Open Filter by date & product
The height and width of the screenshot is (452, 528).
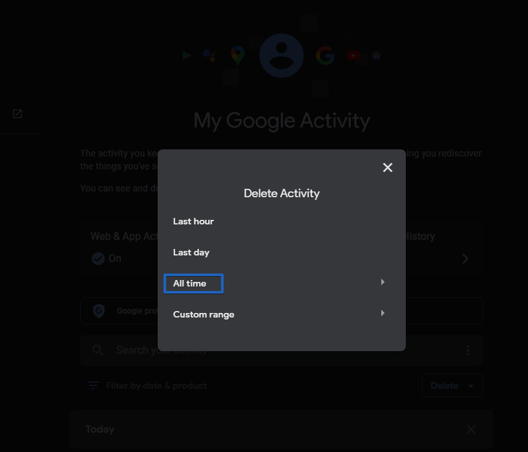[147, 385]
